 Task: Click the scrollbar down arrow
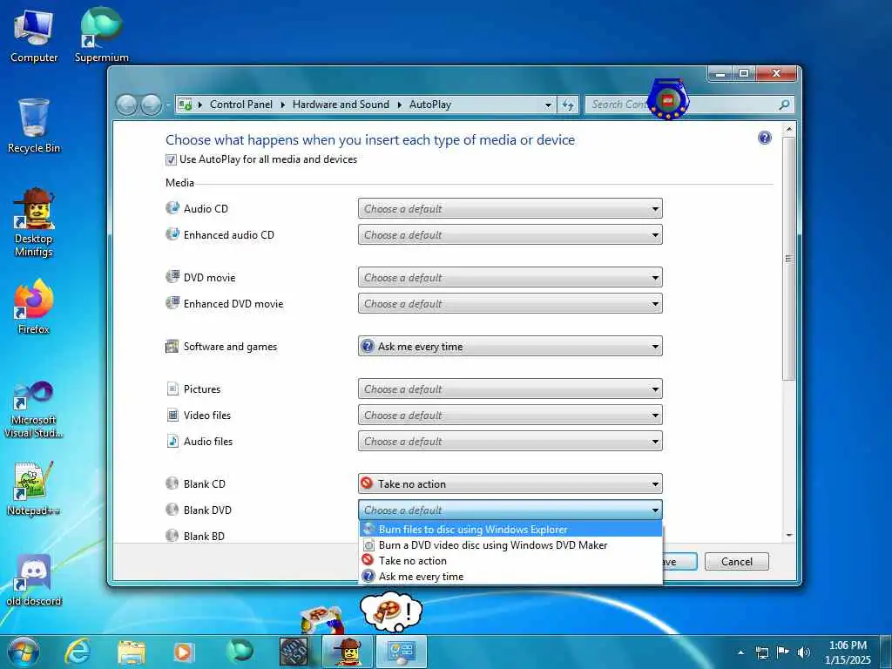[x=788, y=535]
